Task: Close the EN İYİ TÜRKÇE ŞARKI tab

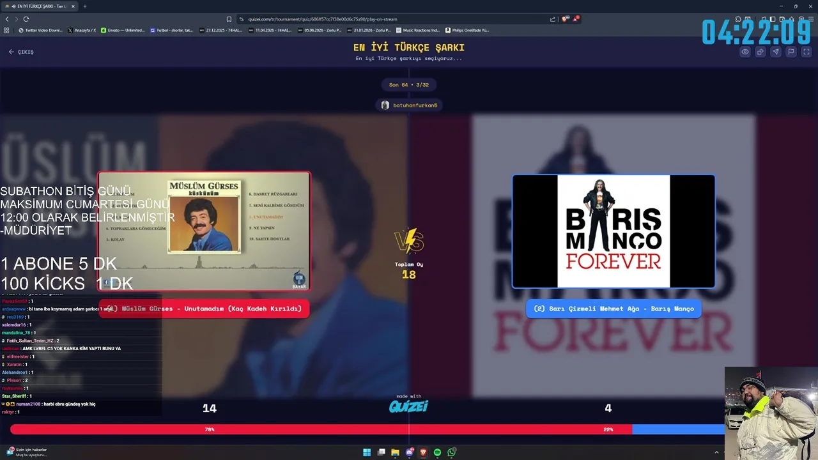Action: coord(73,6)
